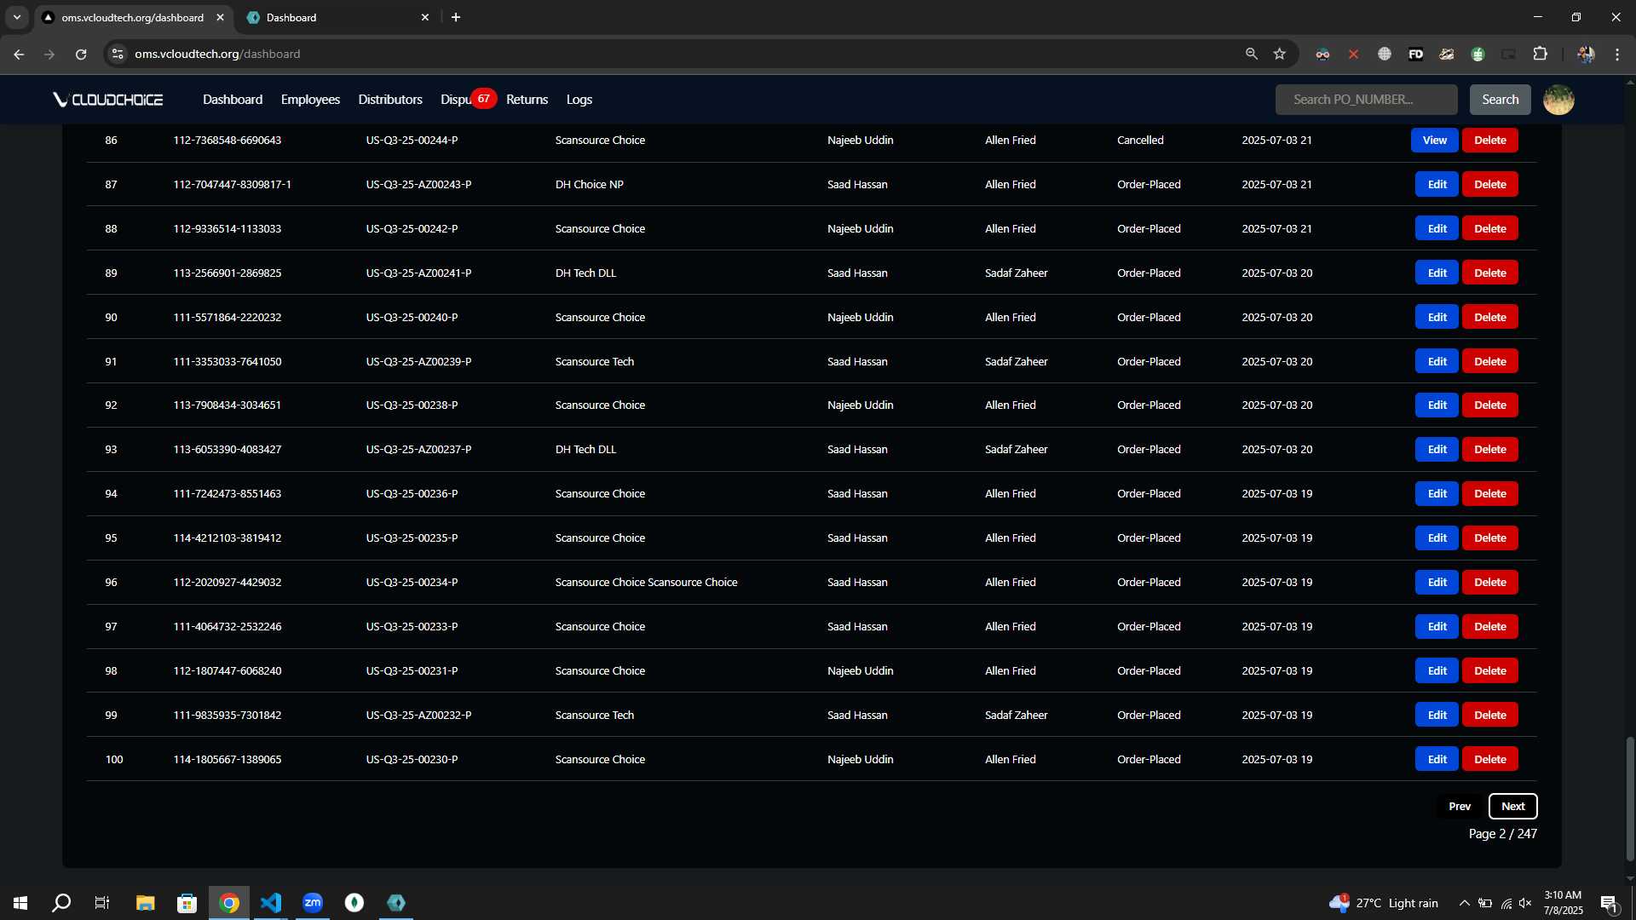Open the tab search dropdown arrow
The width and height of the screenshot is (1636, 920).
click(x=16, y=17)
